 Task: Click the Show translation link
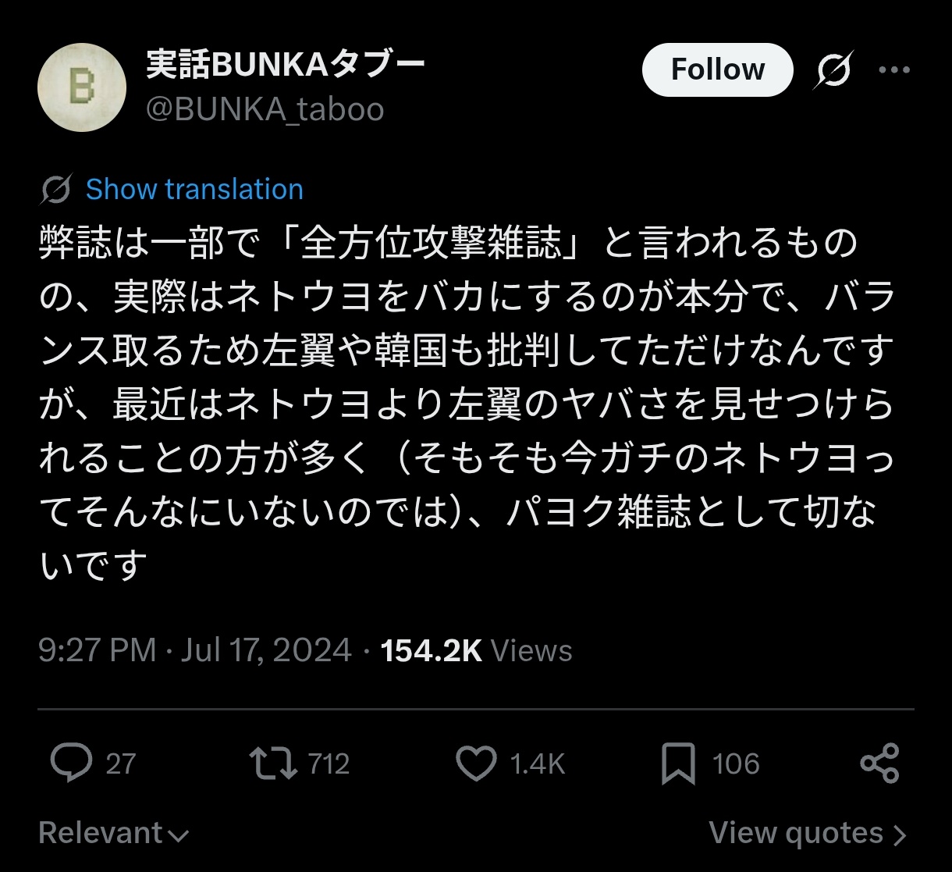(x=194, y=190)
